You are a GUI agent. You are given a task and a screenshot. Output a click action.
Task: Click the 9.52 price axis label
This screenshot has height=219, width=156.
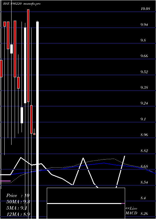point(145,72)
